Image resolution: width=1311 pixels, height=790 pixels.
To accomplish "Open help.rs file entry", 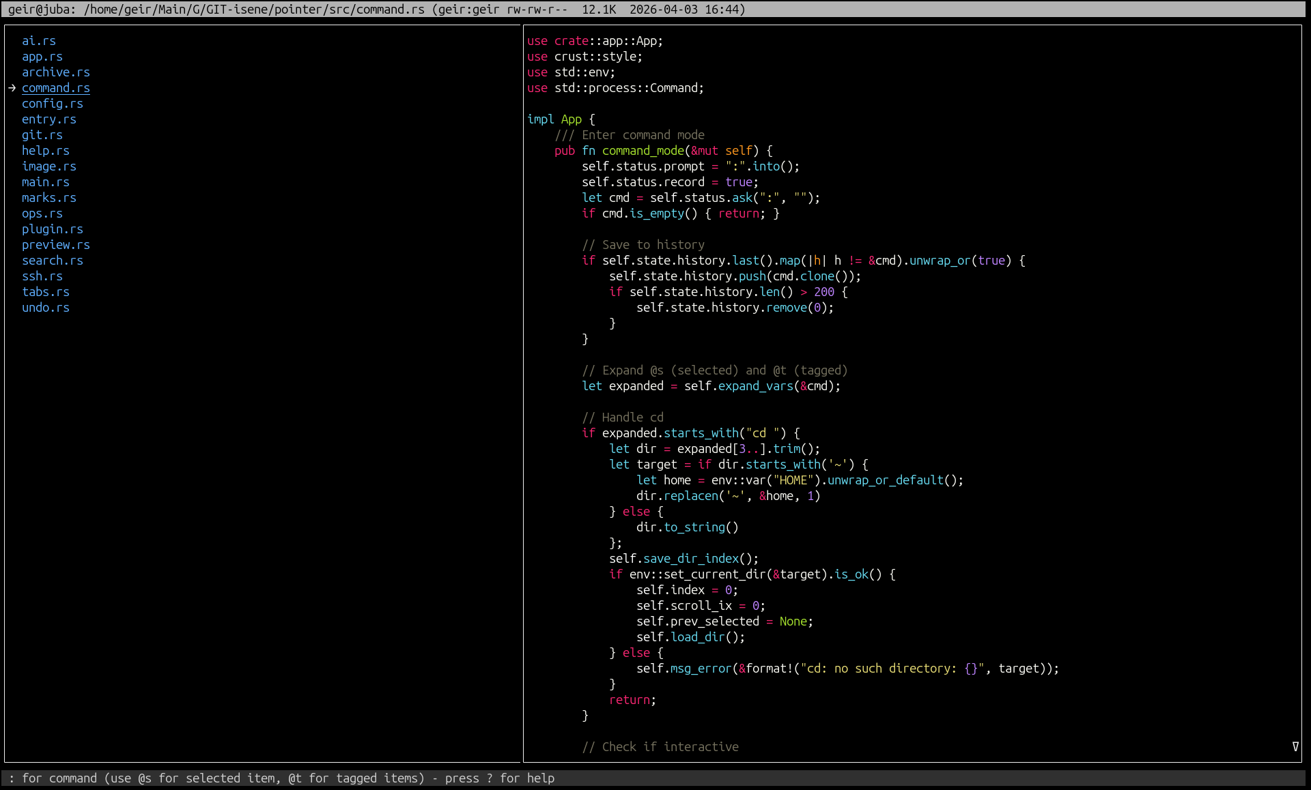I will 46,151.
